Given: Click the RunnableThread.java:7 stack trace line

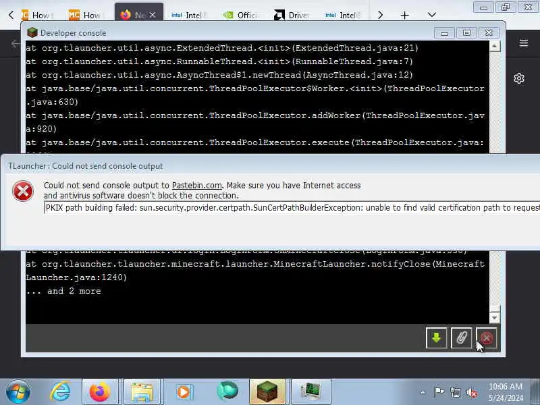Looking at the screenshot, I should pyautogui.click(x=219, y=61).
